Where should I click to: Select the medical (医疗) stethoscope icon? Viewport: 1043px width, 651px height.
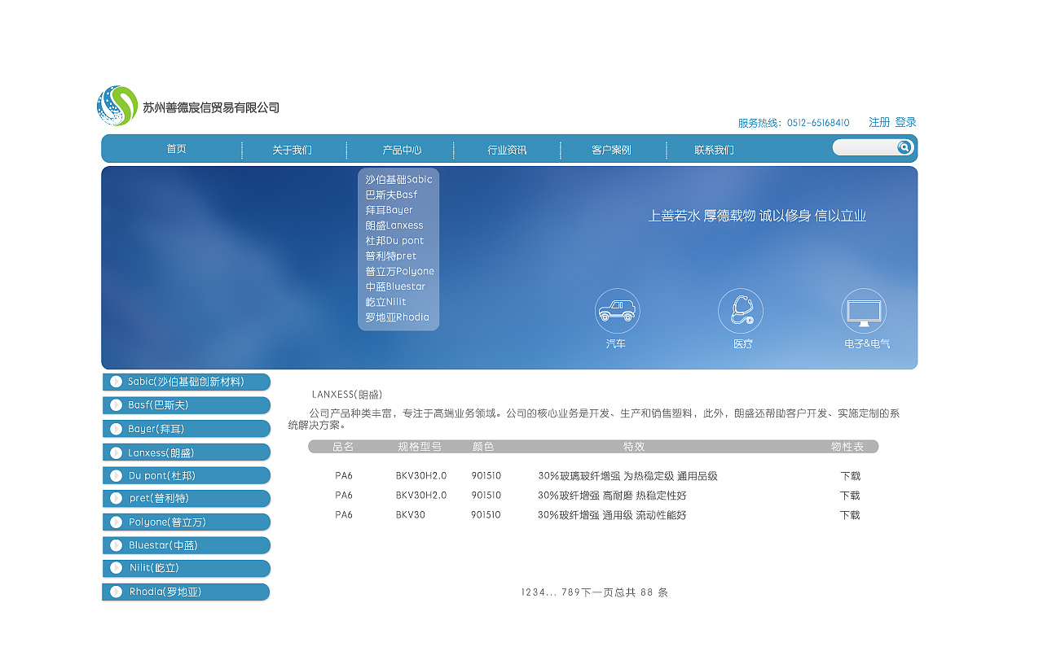point(741,311)
